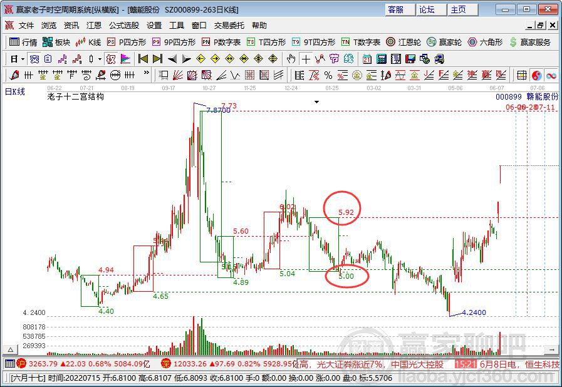Open the 行情 quotes view
Viewport: 562px width, 387px height.
[24, 43]
